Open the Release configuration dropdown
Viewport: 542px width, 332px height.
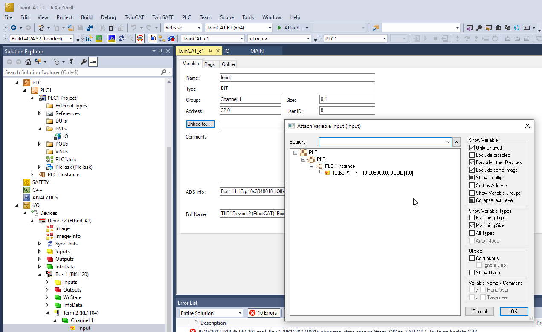183,28
